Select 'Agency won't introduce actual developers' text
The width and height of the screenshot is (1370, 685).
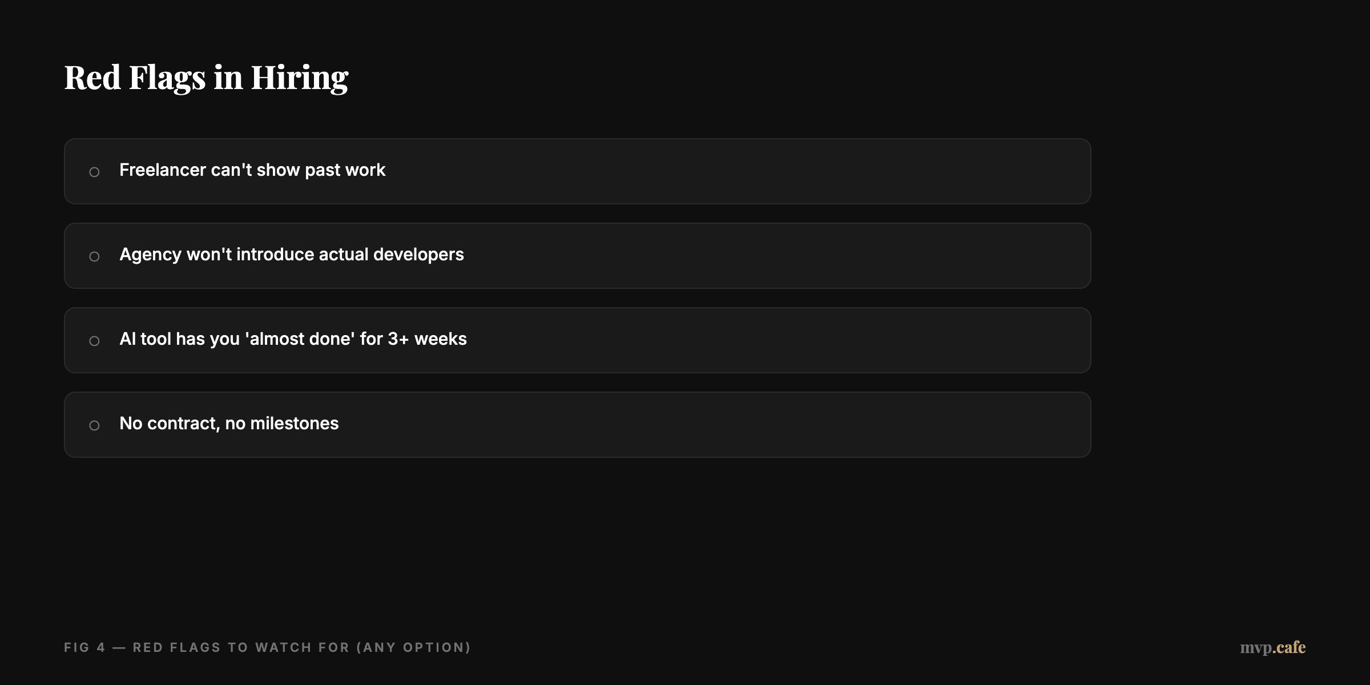click(x=291, y=255)
